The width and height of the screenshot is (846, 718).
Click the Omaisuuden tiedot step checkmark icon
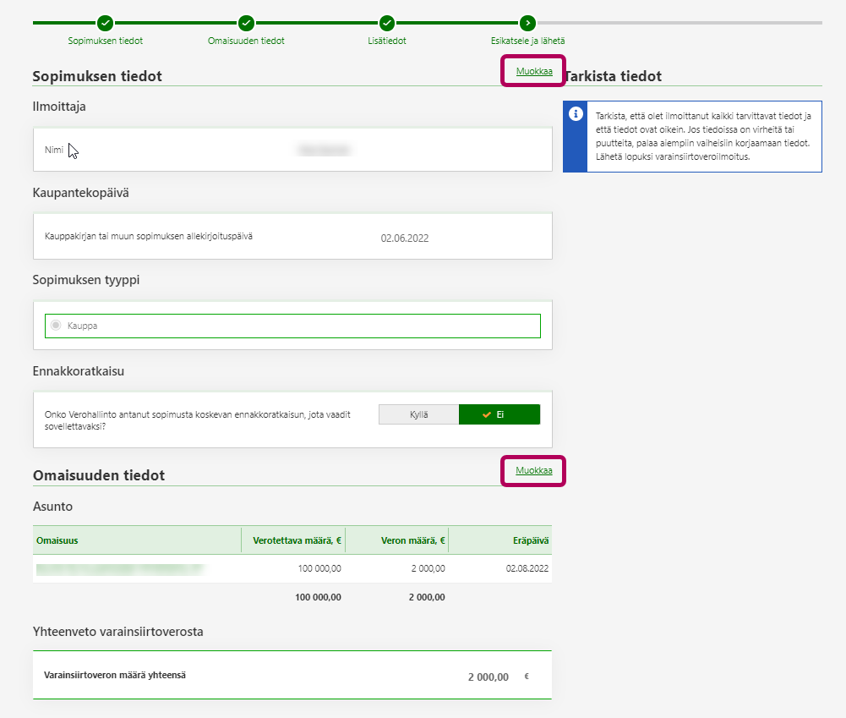(246, 23)
